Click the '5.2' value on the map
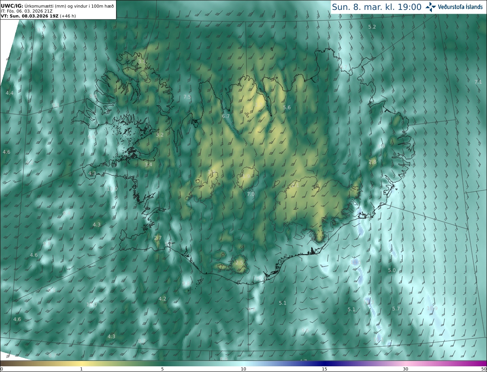Screen dimensions: 487x372 coord(372,27)
